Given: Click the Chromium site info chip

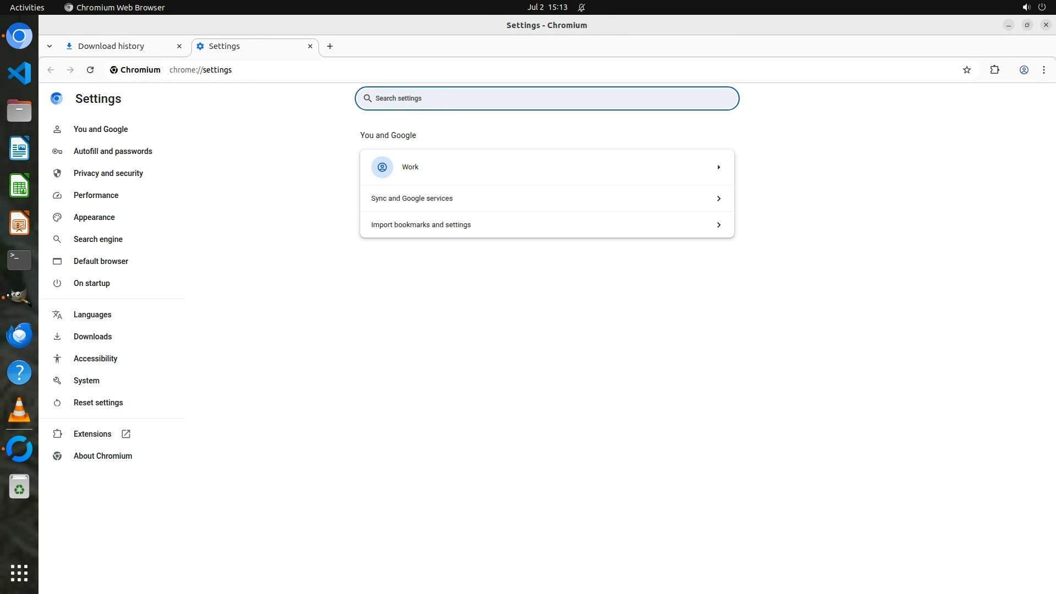Looking at the screenshot, I should (x=135, y=70).
